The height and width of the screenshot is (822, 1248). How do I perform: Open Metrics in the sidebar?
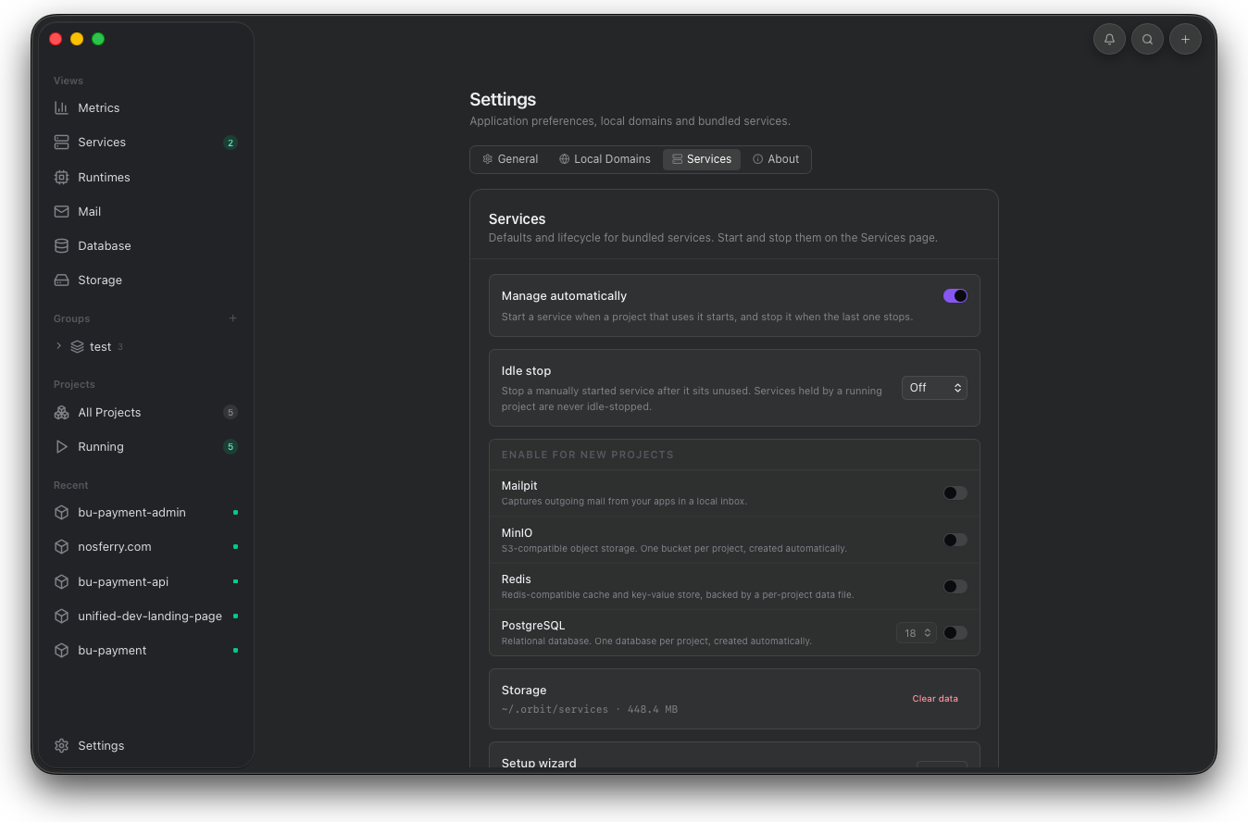point(146,107)
